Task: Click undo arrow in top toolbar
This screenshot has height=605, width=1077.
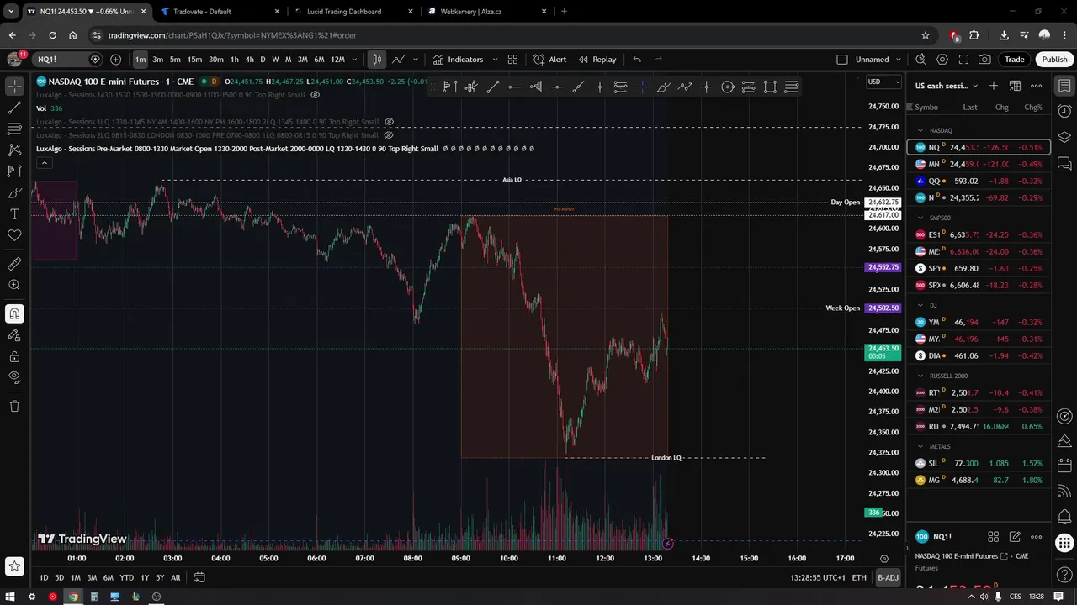Action: click(x=637, y=60)
